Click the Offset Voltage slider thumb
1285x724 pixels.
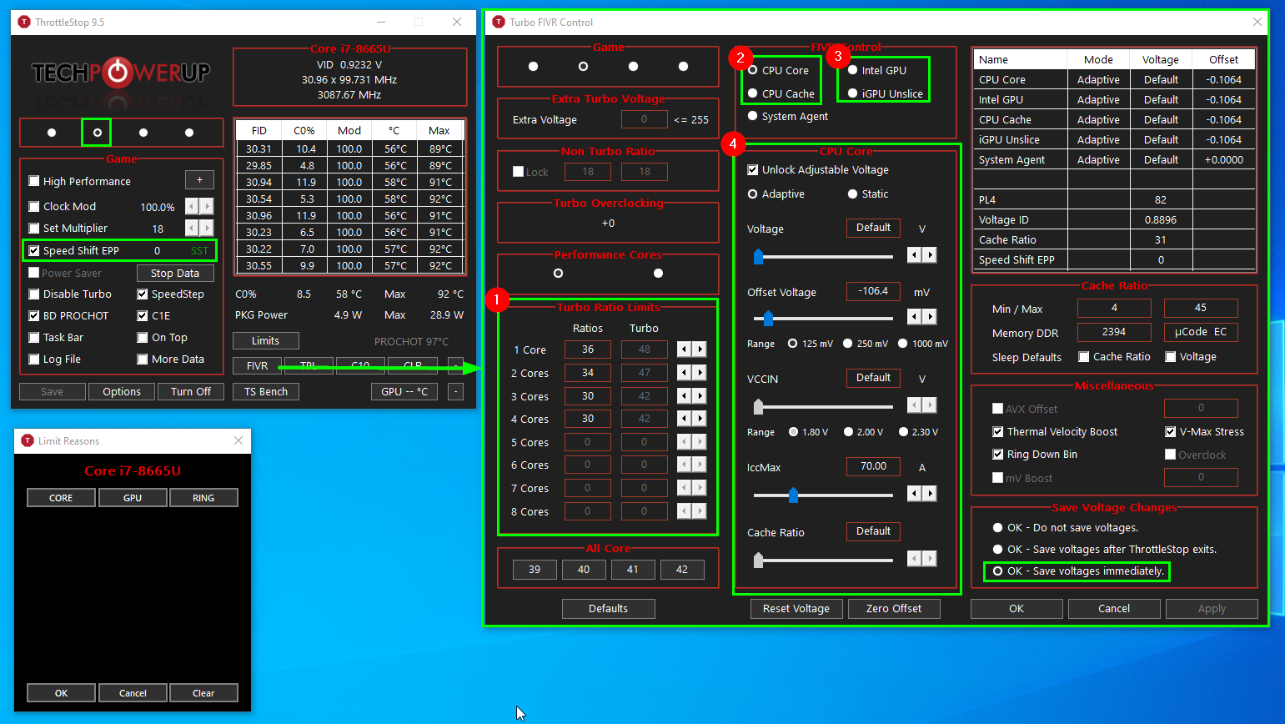[768, 318]
